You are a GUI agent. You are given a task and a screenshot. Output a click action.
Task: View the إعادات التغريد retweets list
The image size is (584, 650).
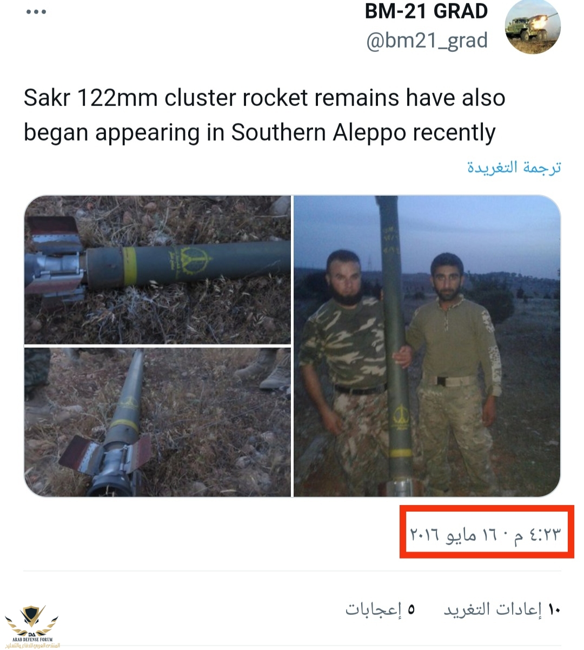(x=493, y=609)
